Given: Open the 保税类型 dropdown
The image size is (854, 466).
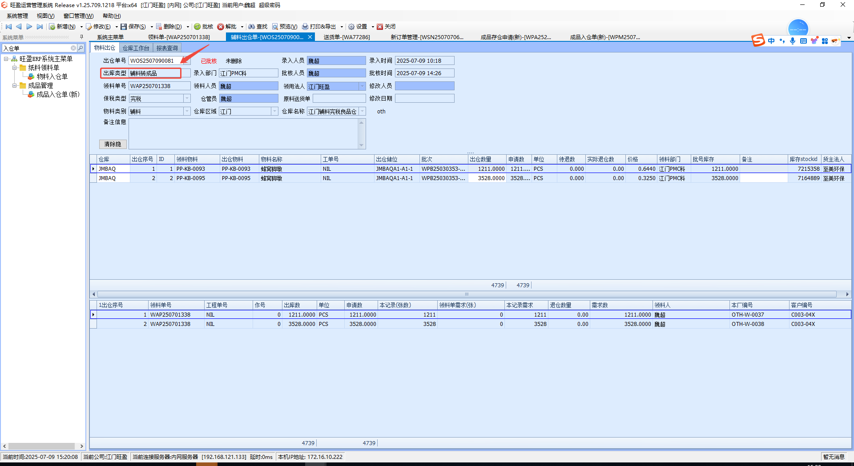Looking at the screenshot, I should click(187, 99).
